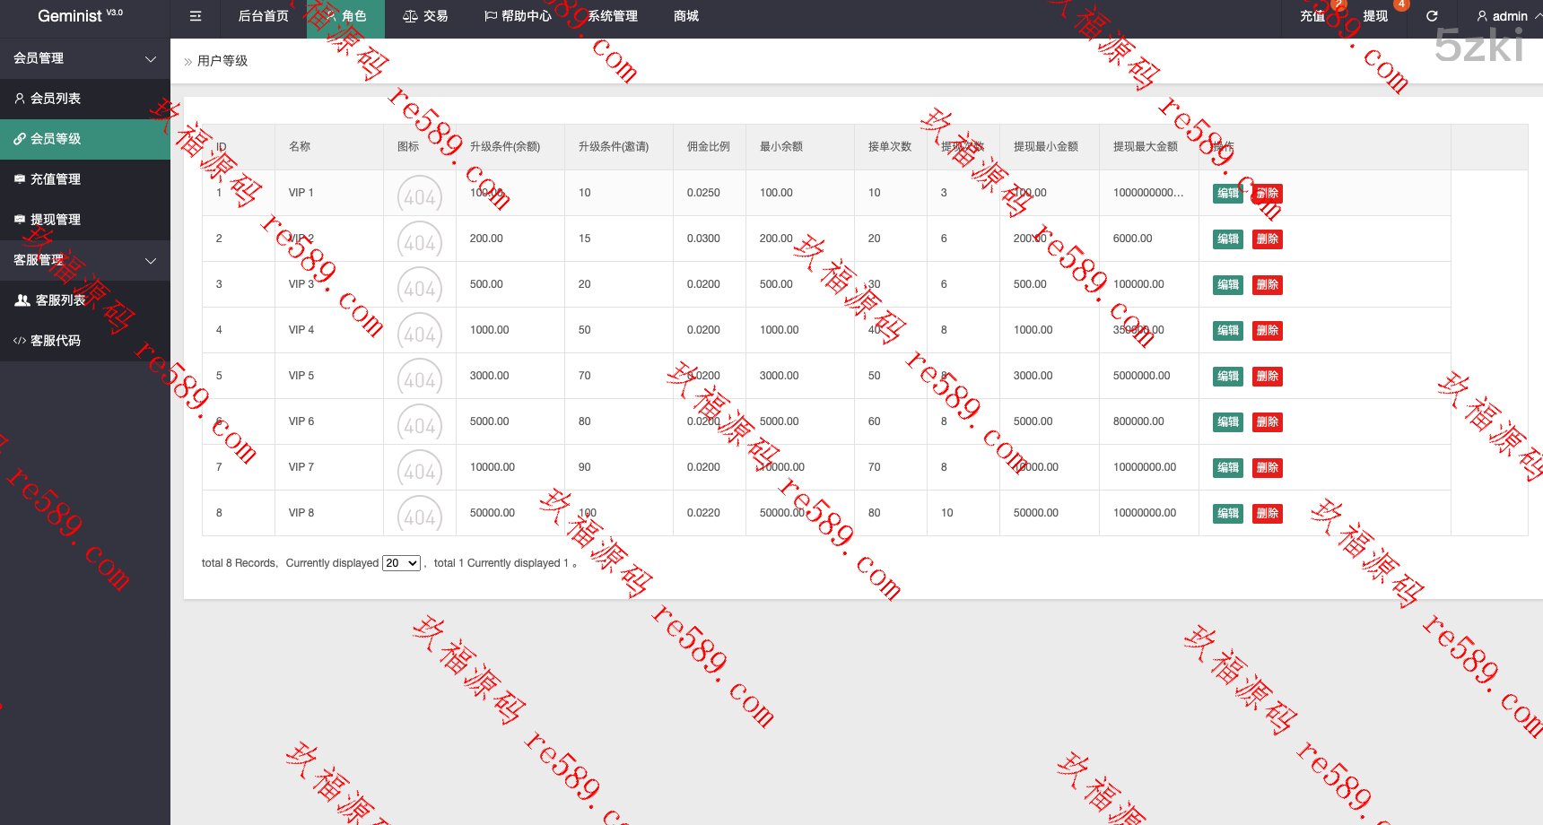Open 充值 notifications in the top bar
Screen dimensions: 1543x825
(x=1312, y=16)
